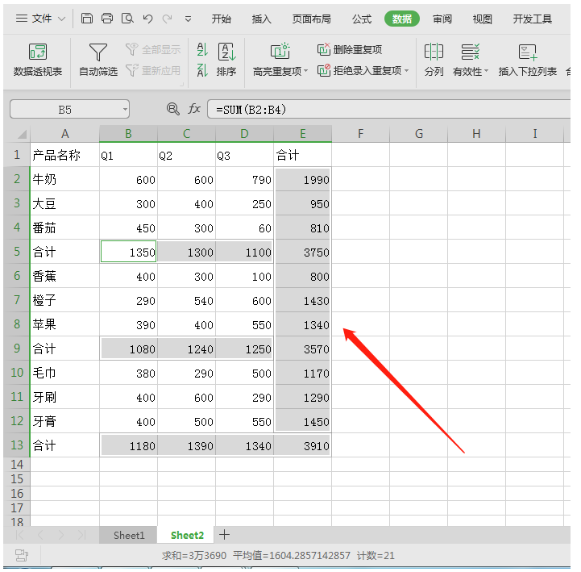This screenshot has width=581, height=572.
Task: Click cell D4 value 60
Action: [244, 228]
